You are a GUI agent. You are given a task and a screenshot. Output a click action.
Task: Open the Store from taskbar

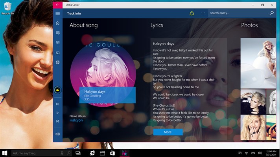[x=112, y=153]
